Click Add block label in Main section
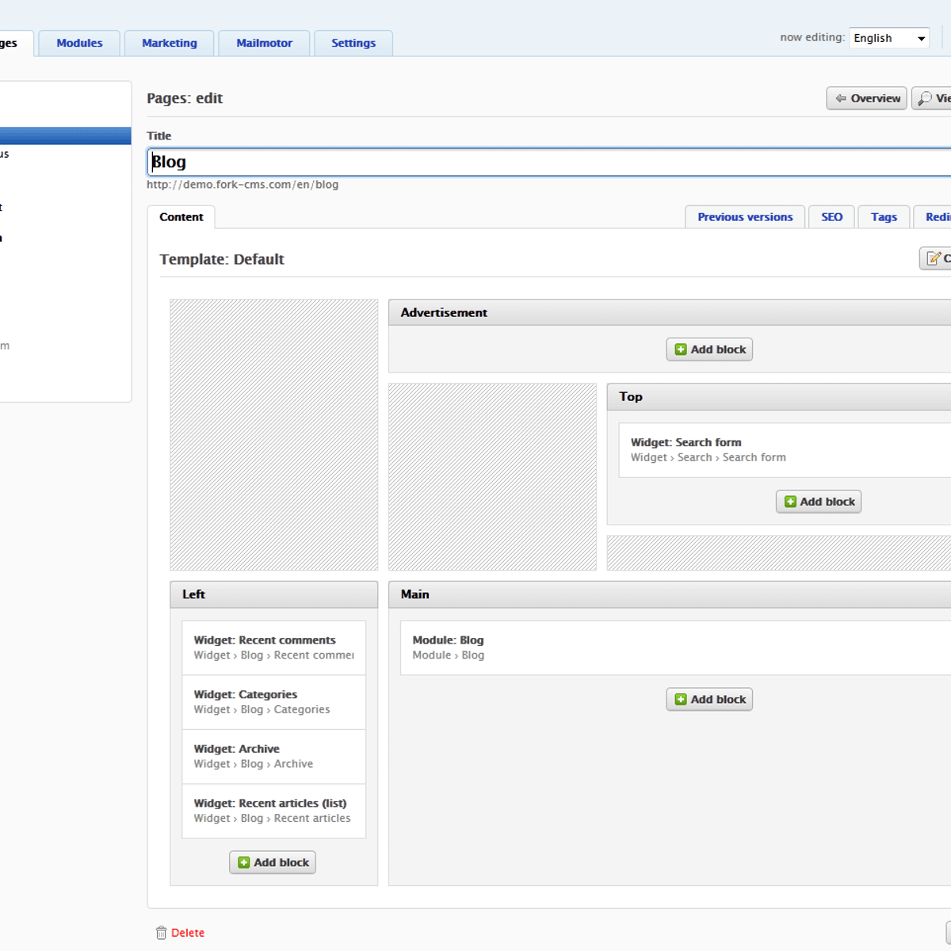 [718, 699]
